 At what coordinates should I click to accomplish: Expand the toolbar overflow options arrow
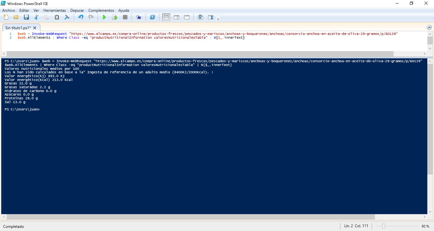[x=218, y=19]
